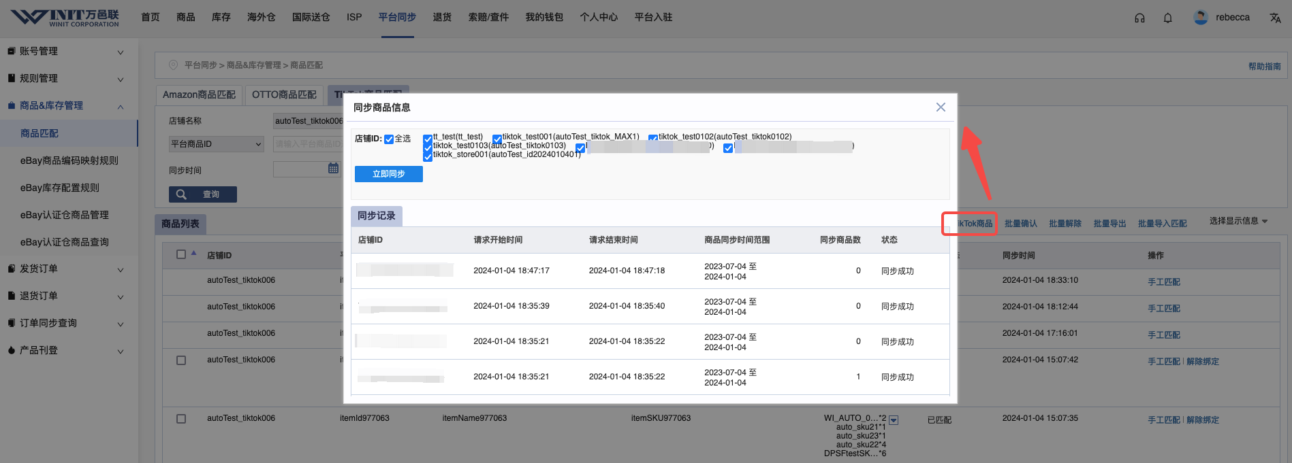Open the 海外仓 top menu

[x=262, y=17]
